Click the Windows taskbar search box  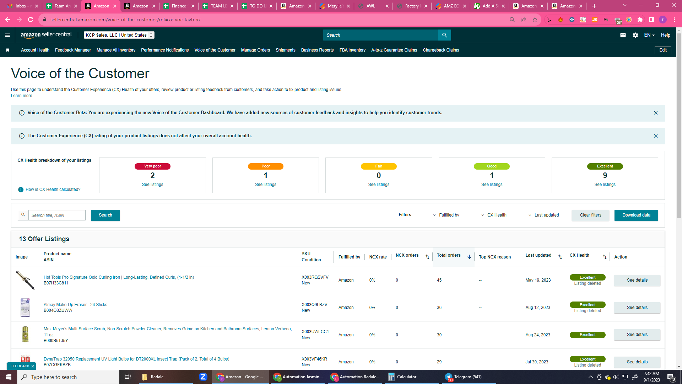pos(68,377)
